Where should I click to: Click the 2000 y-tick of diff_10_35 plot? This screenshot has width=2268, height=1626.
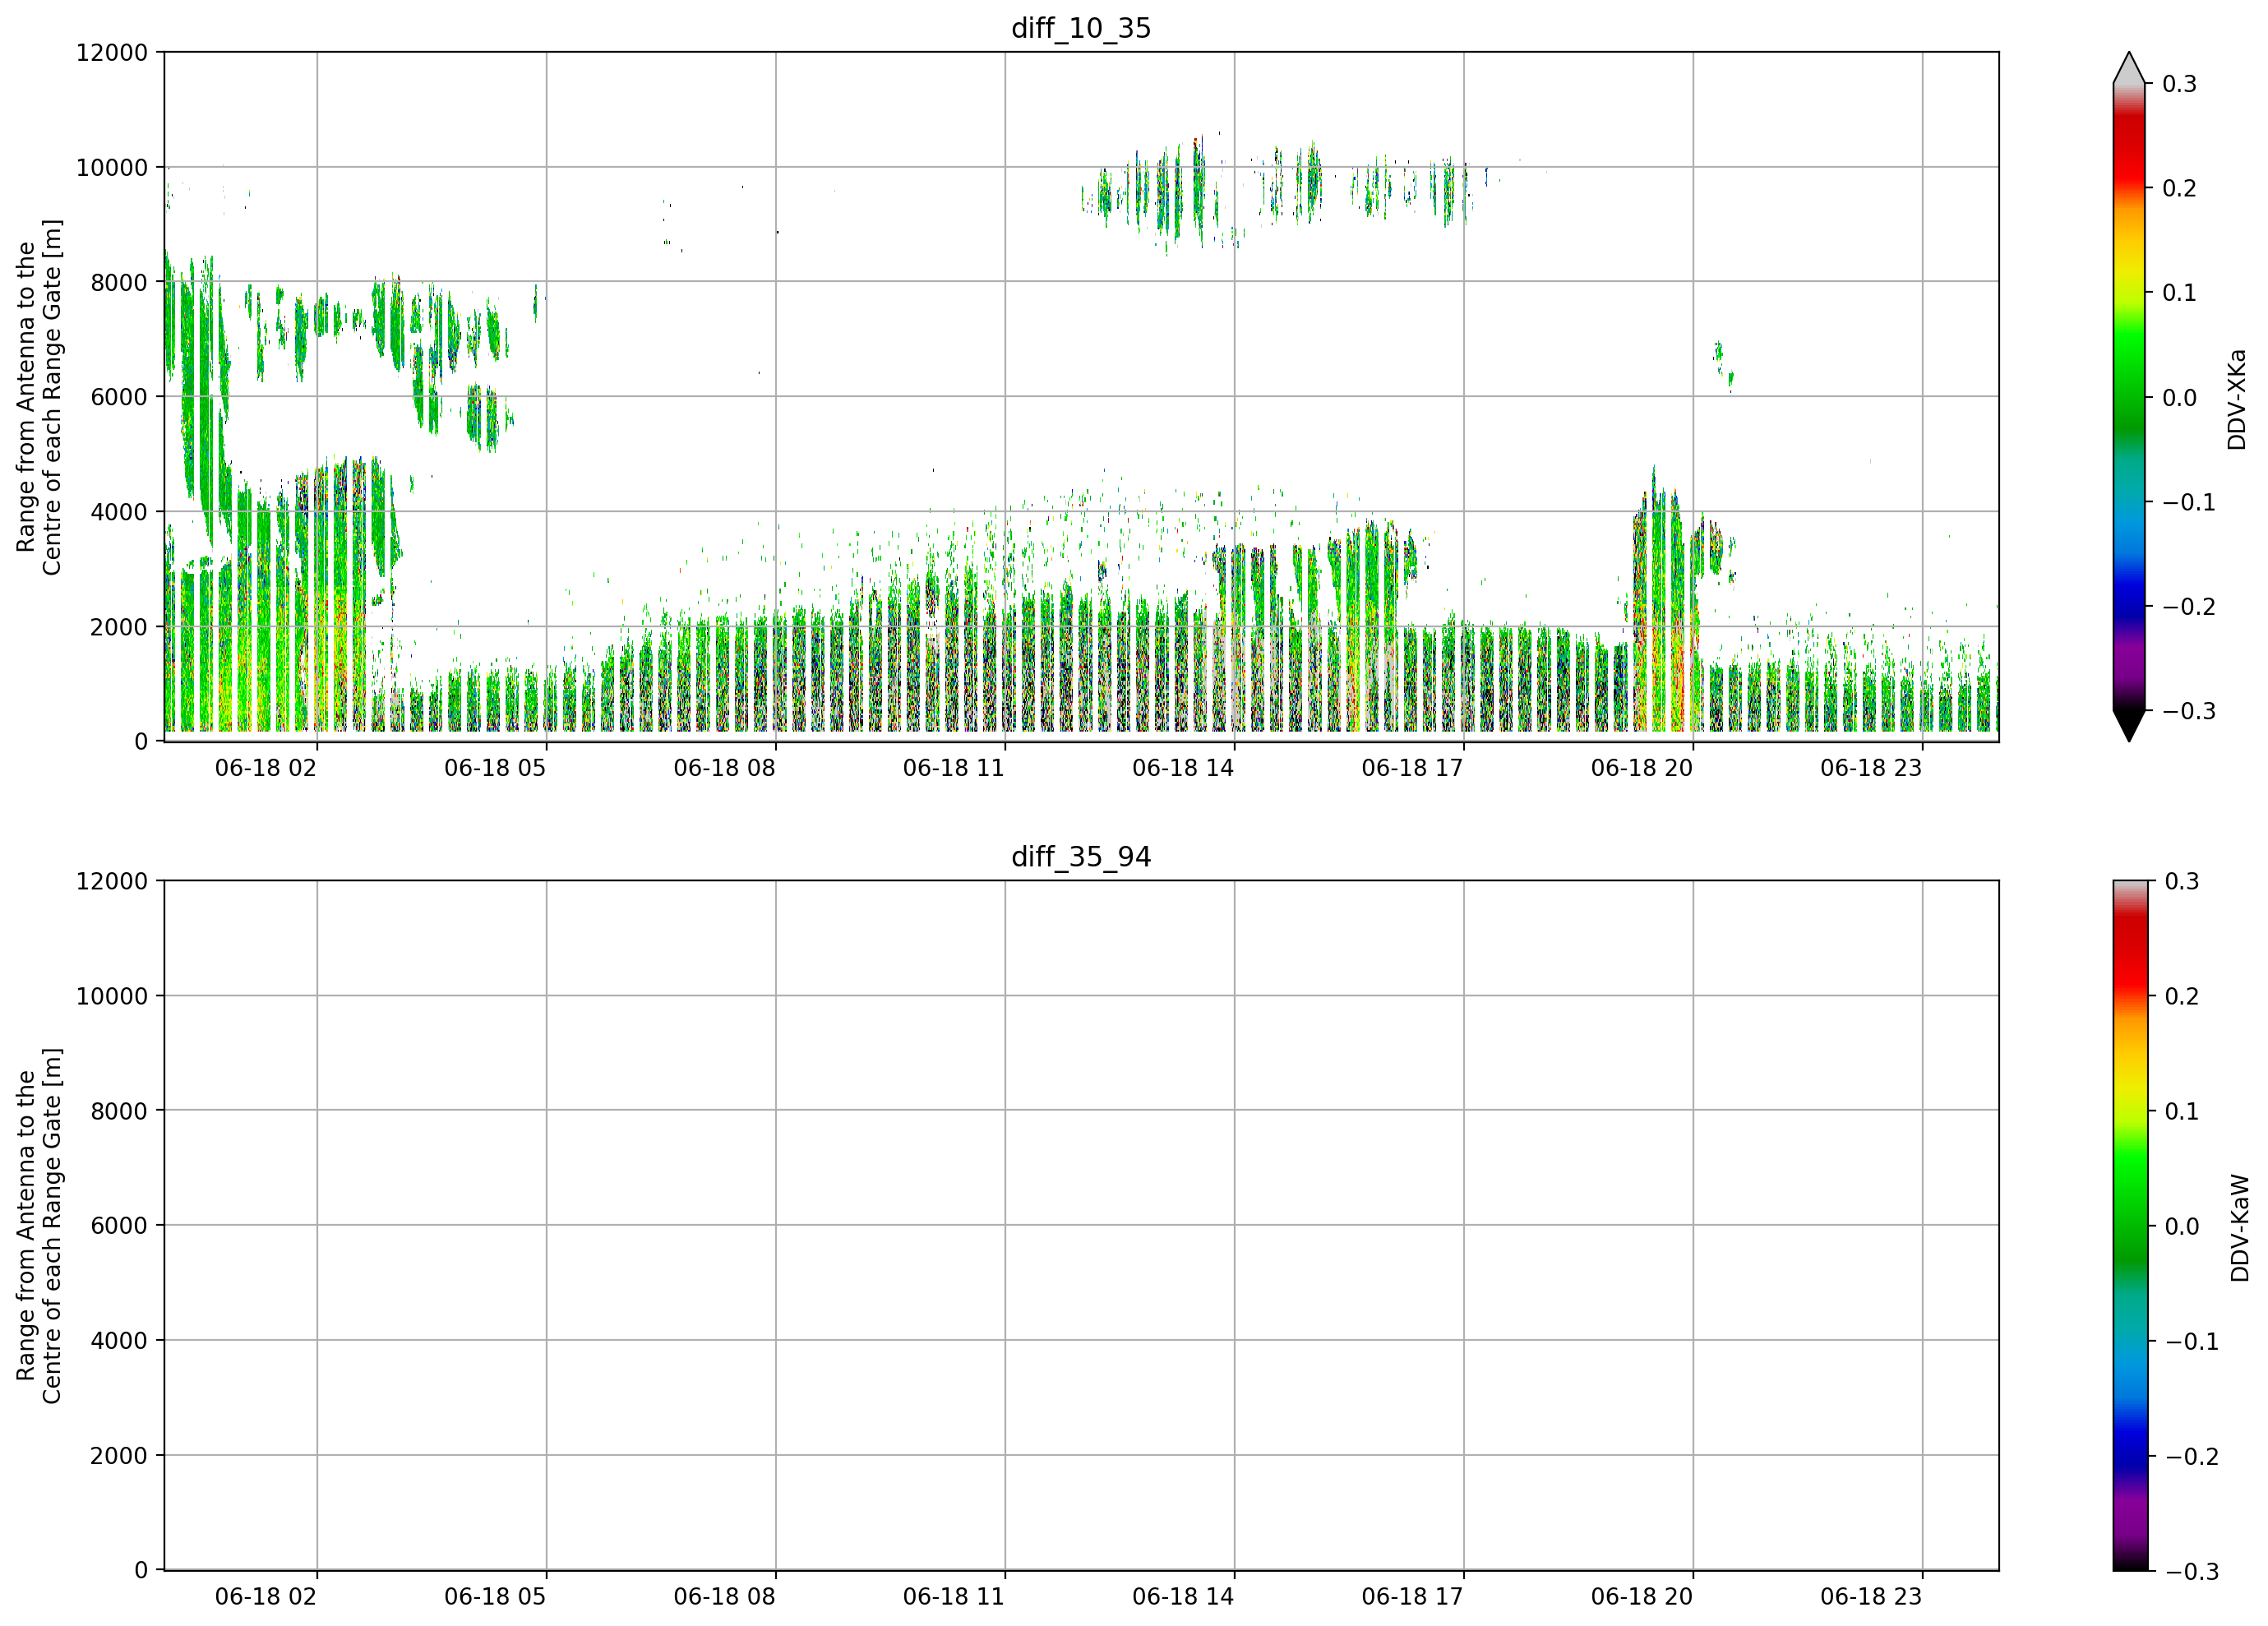(x=119, y=627)
